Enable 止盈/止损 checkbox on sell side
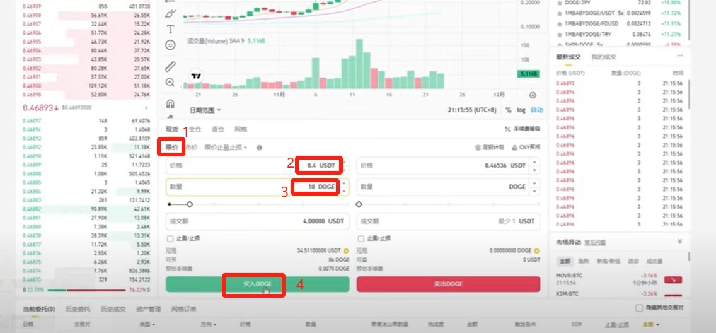 tap(361, 238)
